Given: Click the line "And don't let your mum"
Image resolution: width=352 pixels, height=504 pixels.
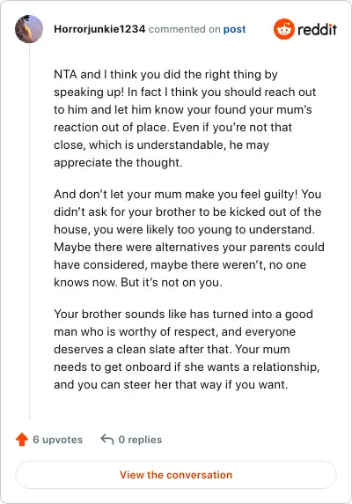Looking at the screenshot, I should point(187,195).
